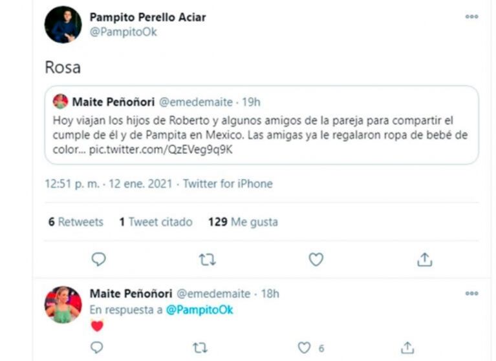
Task: Retweet the main tweet saying Rosa
Action: coord(207,259)
